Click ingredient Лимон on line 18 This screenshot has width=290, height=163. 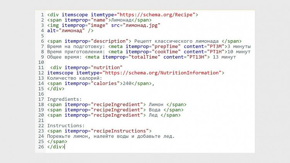pos(156,105)
